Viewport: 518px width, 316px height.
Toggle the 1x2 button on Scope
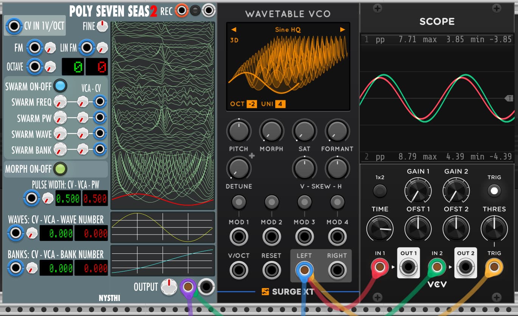(x=380, y=191)
